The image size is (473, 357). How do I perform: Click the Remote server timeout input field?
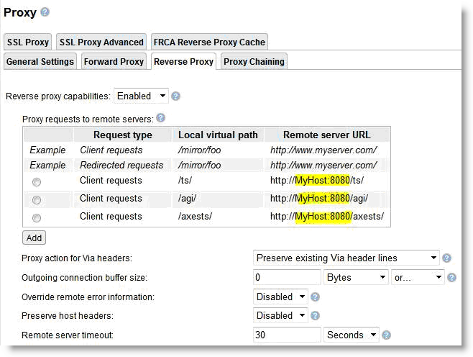287,335
